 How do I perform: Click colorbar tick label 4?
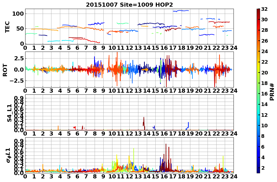coord(263,157)
